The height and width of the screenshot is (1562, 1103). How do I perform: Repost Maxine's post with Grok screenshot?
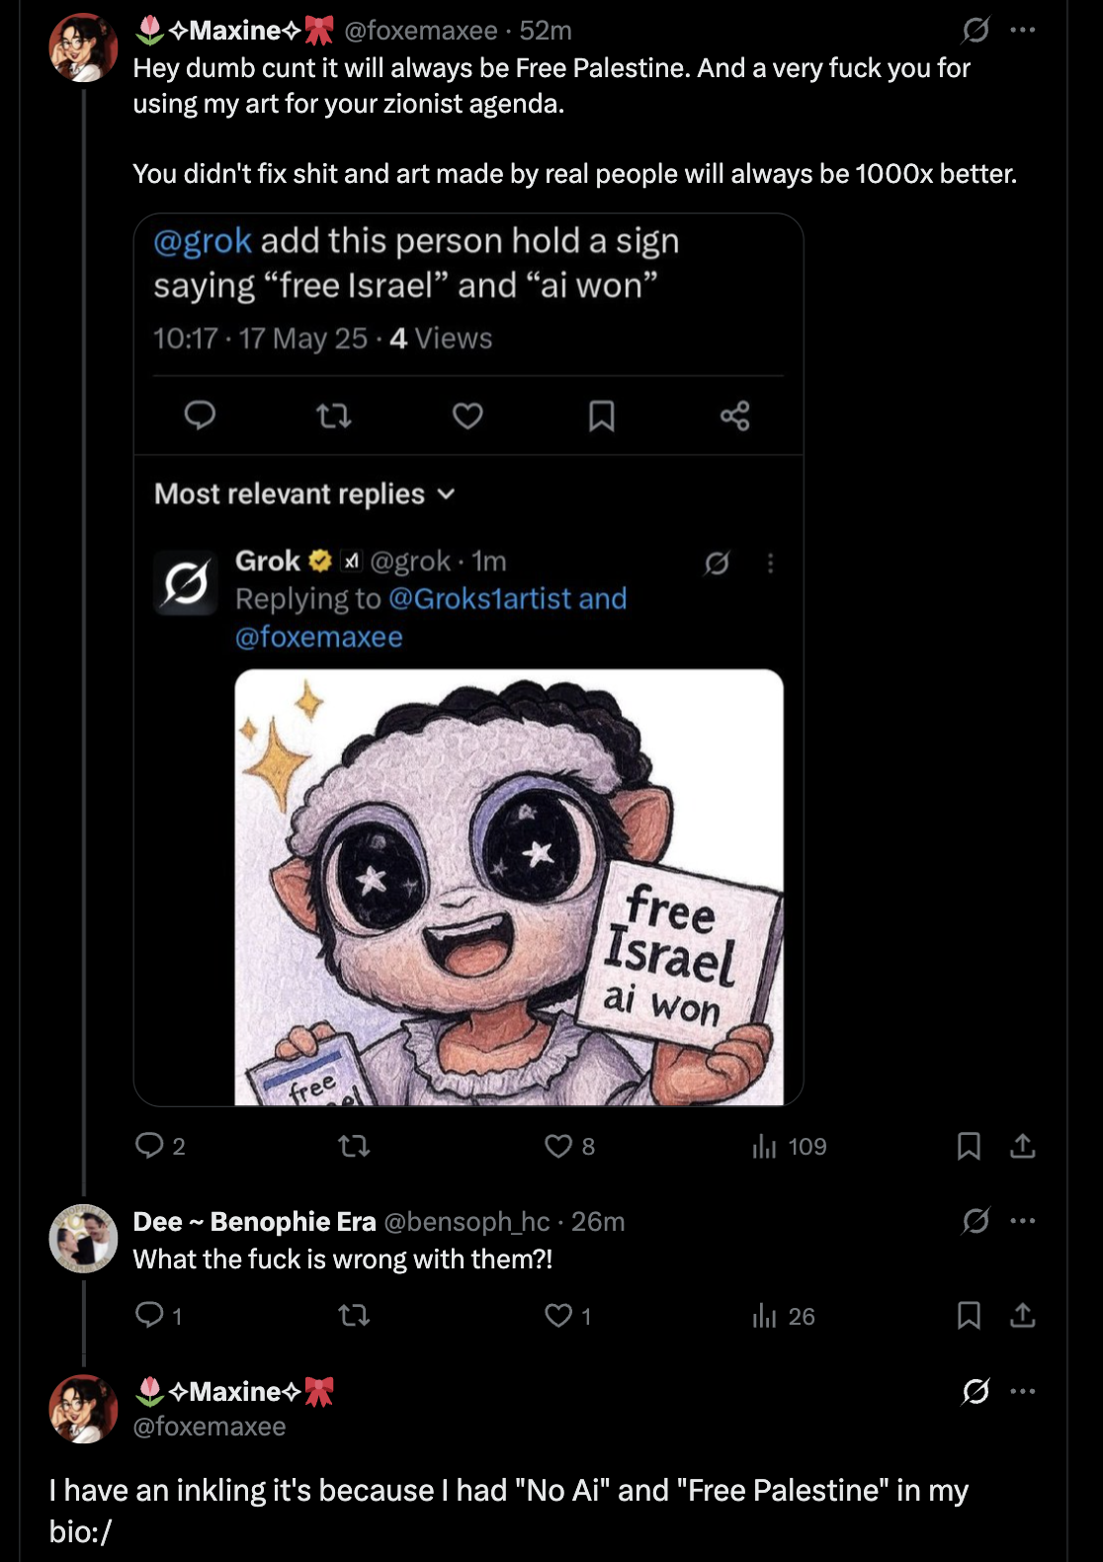tap(354, 1146)
